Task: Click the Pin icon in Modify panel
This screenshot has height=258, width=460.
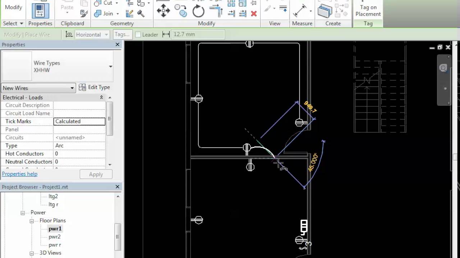Action: (254, 3)
